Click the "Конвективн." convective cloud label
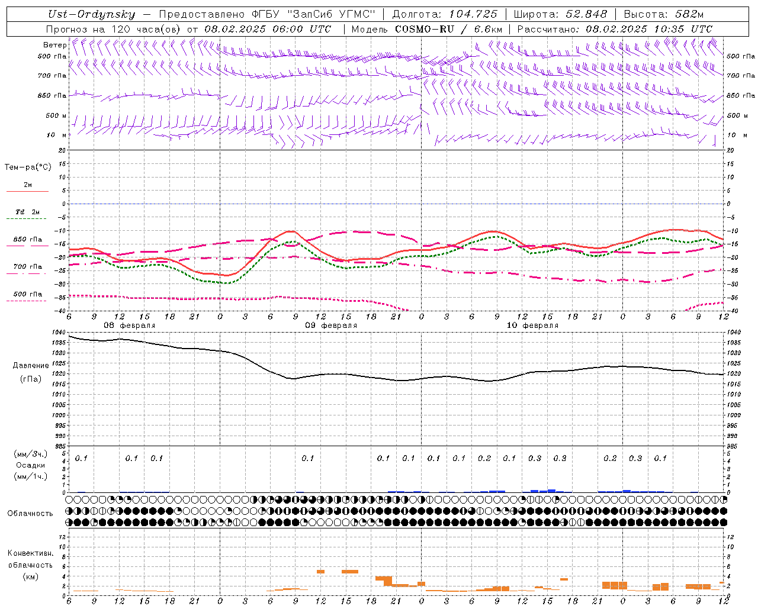This screenshot has height=606, width=758. 30,553
